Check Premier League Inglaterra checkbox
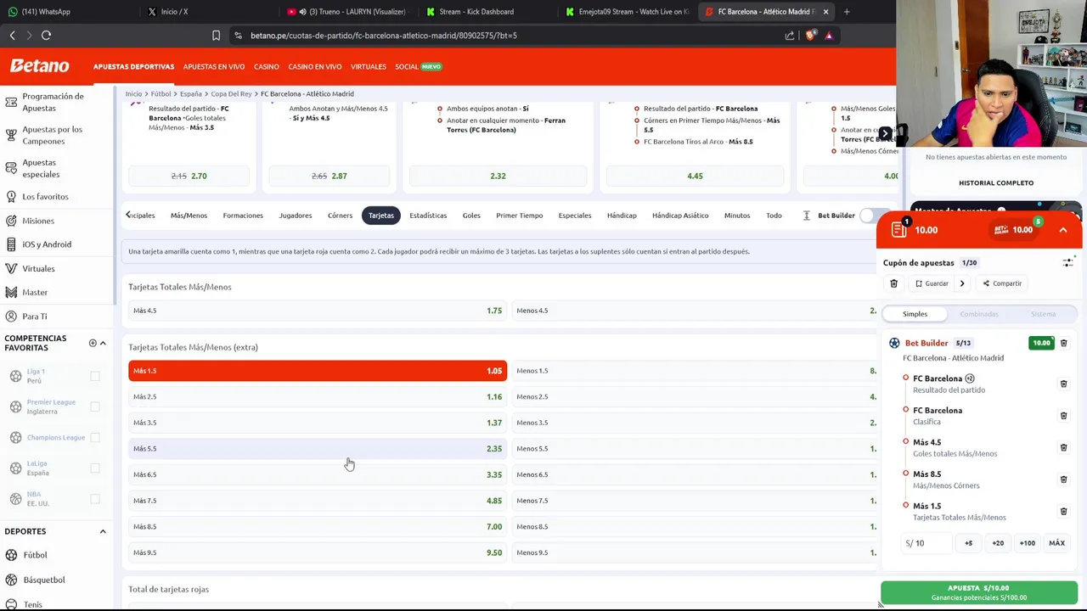 [x=95, y=406]
